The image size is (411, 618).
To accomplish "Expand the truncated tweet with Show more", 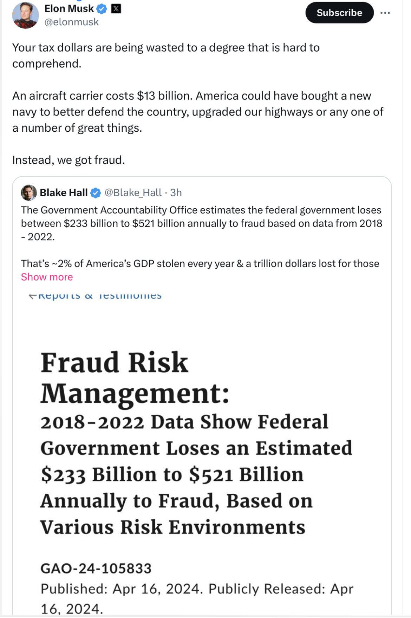I will (47, 277).
